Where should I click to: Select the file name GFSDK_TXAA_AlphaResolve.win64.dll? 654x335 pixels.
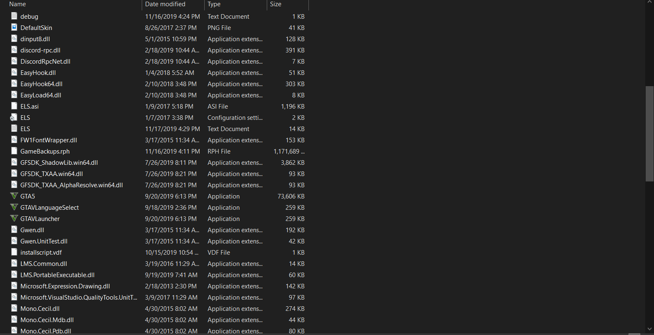click(72, 185)
